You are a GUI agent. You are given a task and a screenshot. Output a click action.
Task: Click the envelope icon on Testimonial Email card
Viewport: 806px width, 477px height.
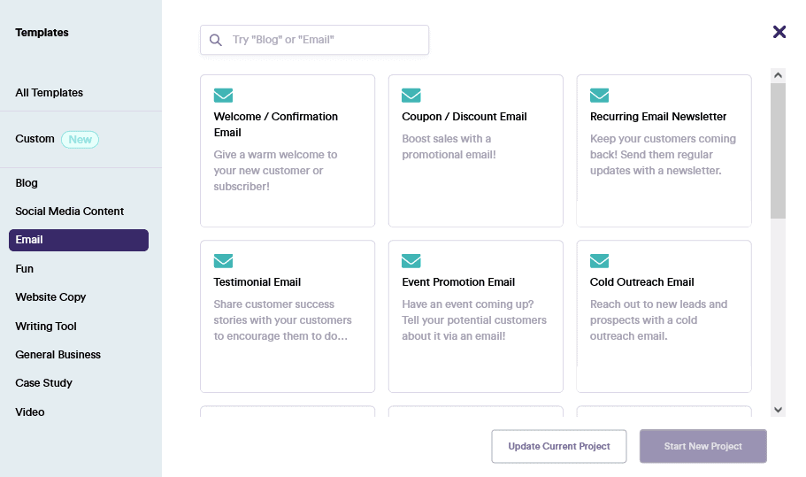pyautogui.click(x=223, y=261)
